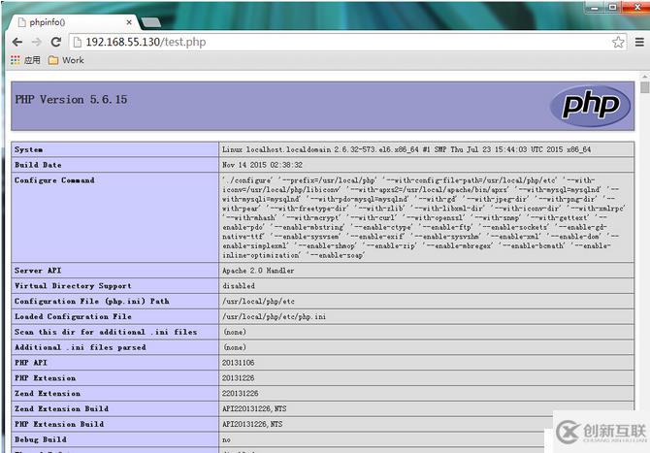Click the "Server API" row label
Screen dimensions: 650x453
click(38, 271)
